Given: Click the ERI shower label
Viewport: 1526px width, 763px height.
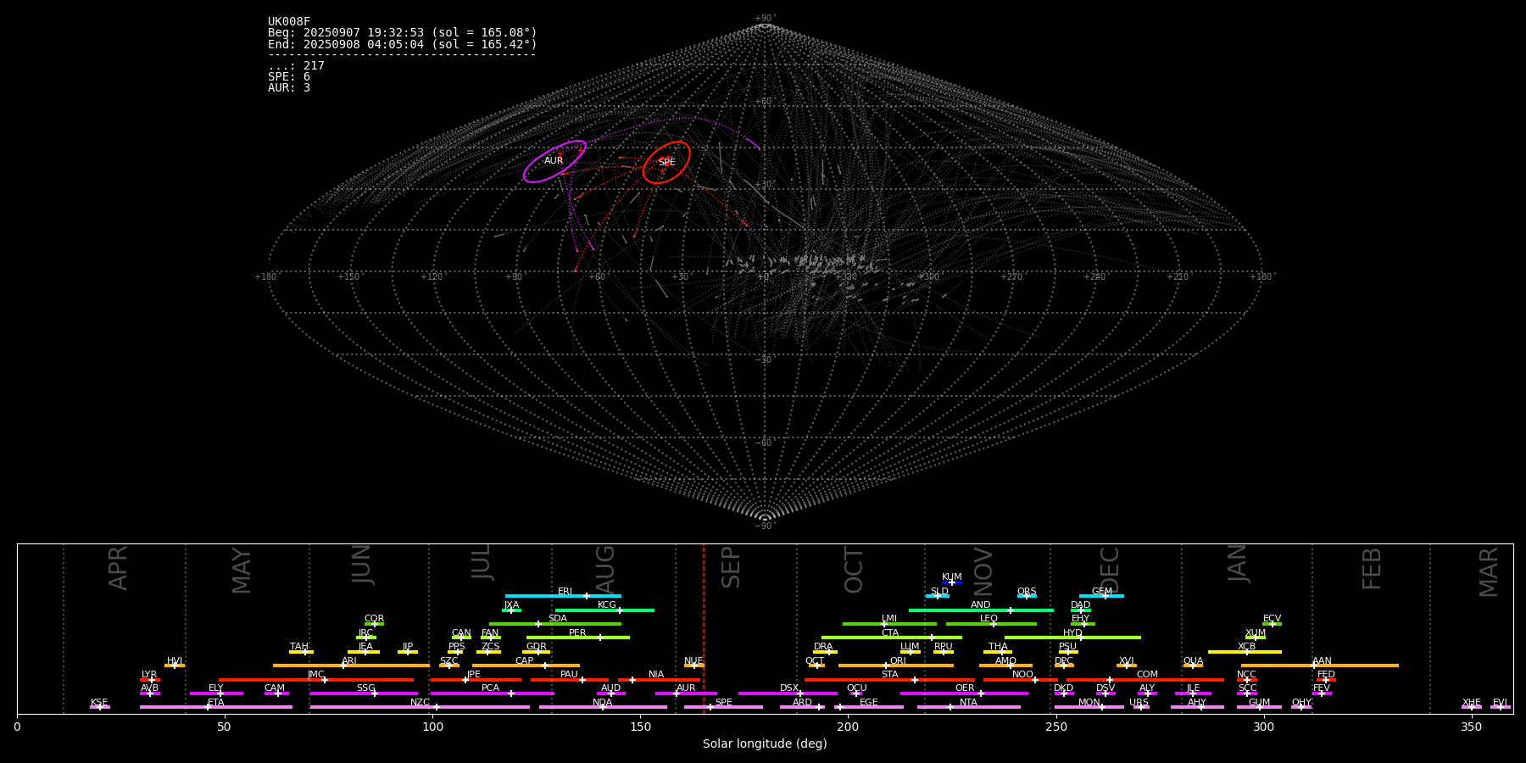Looking at the screenshot, I should (x=565, y=592).
